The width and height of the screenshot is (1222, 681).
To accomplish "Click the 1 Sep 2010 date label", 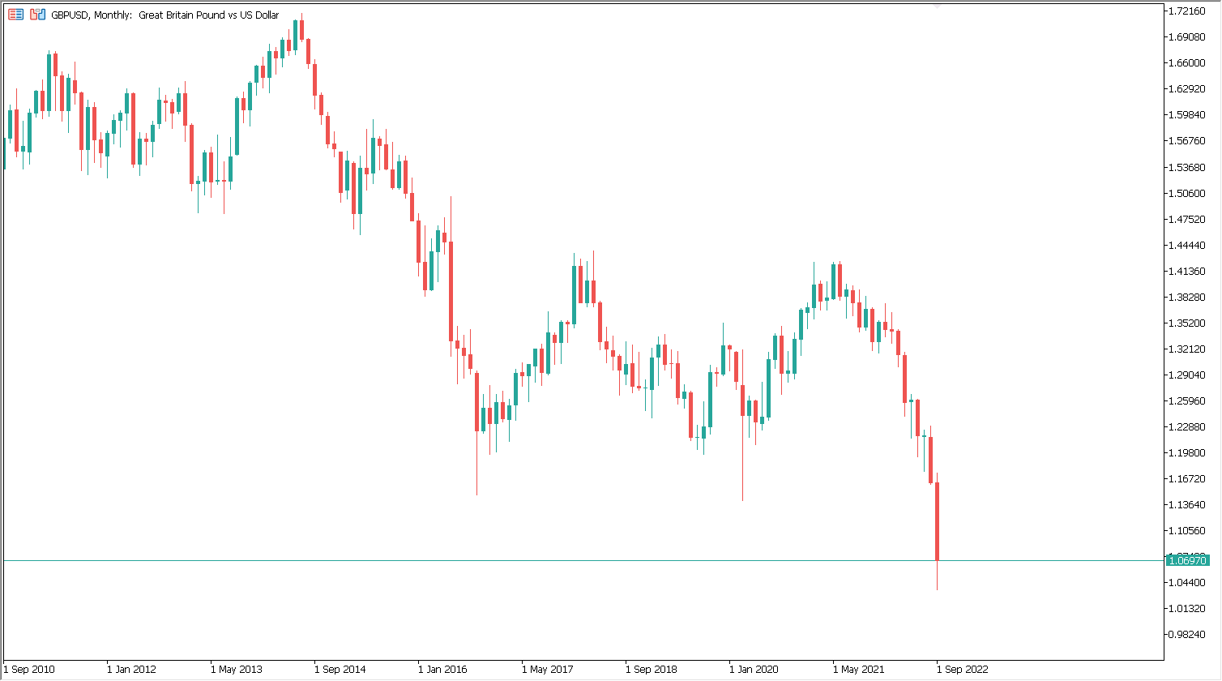I will point(29,670).
